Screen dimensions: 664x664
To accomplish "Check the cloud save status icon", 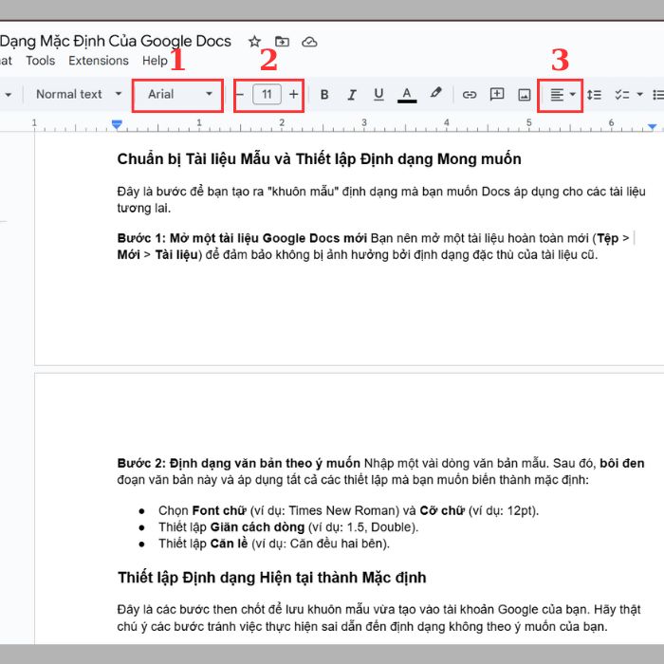I will click(x=309, y=42).
